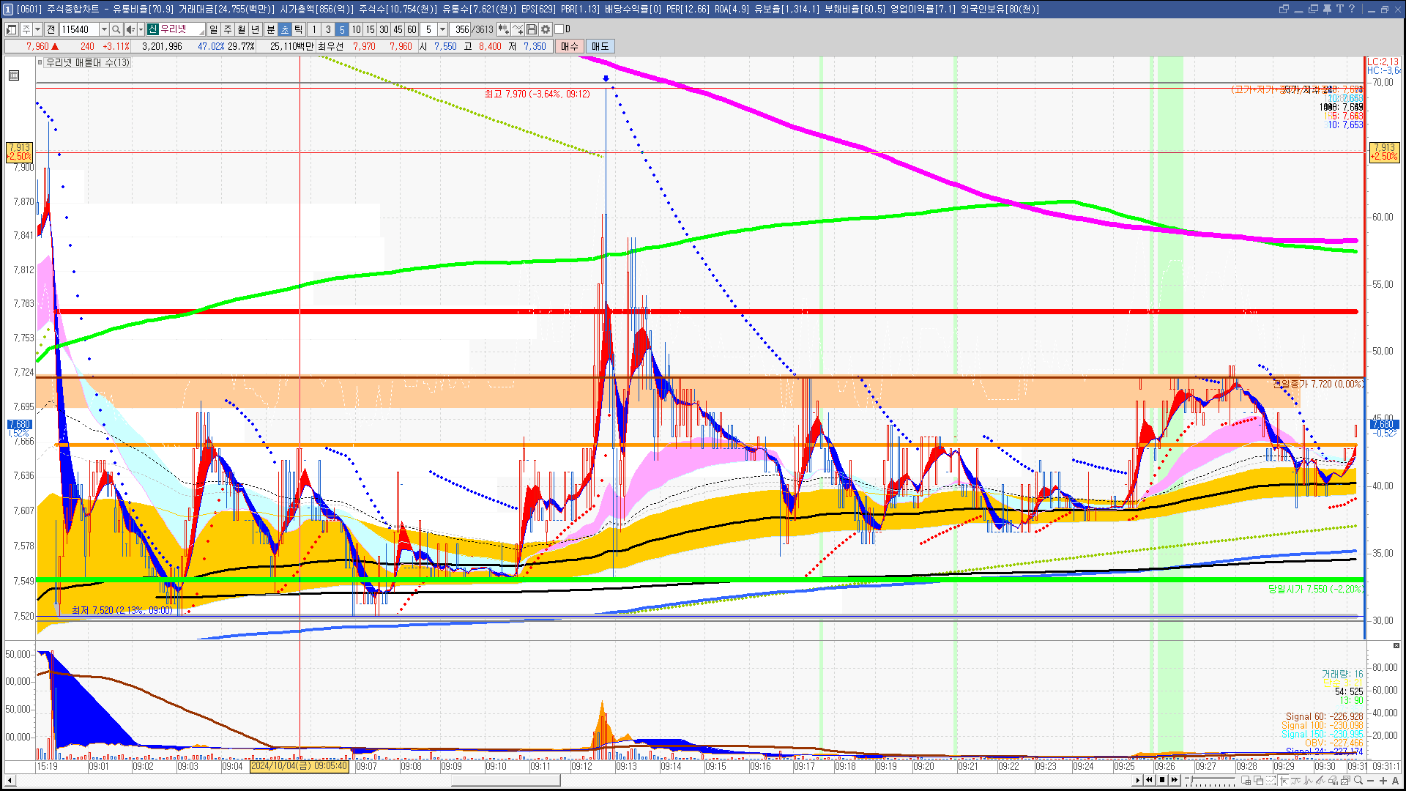Open dropdown arrow next to 주
Screen dimensions: 1406x791
click(x=37, y=29)
